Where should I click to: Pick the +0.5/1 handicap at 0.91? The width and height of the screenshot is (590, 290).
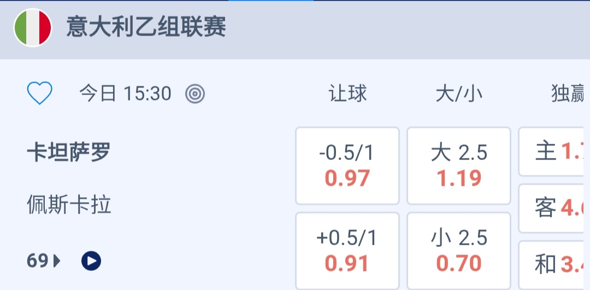tap(347, 251)
